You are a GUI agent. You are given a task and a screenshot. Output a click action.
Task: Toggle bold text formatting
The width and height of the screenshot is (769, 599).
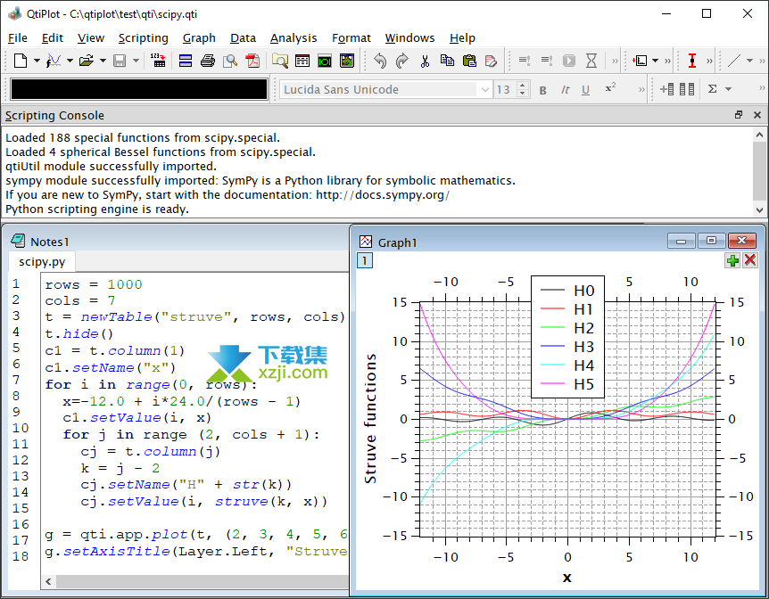(542, 89)
